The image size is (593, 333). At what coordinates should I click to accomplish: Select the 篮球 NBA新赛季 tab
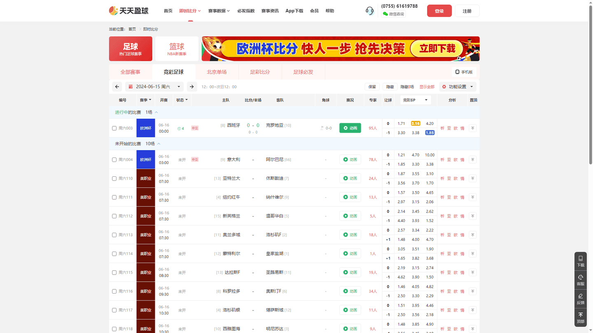point(177,49)
